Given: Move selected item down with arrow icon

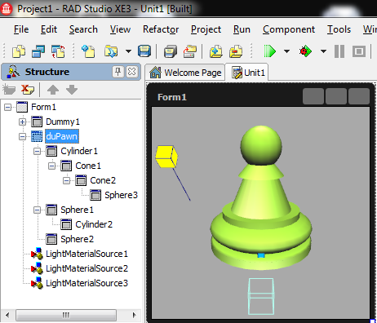Looking at the screenshot, I should pyautogui.click(x=72, y=90).
